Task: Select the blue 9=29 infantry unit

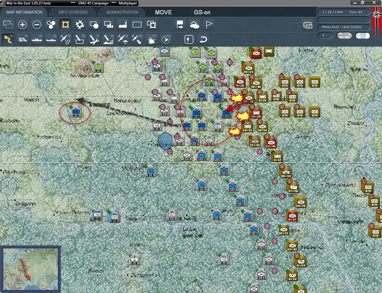Action: [x=240, y=201]
